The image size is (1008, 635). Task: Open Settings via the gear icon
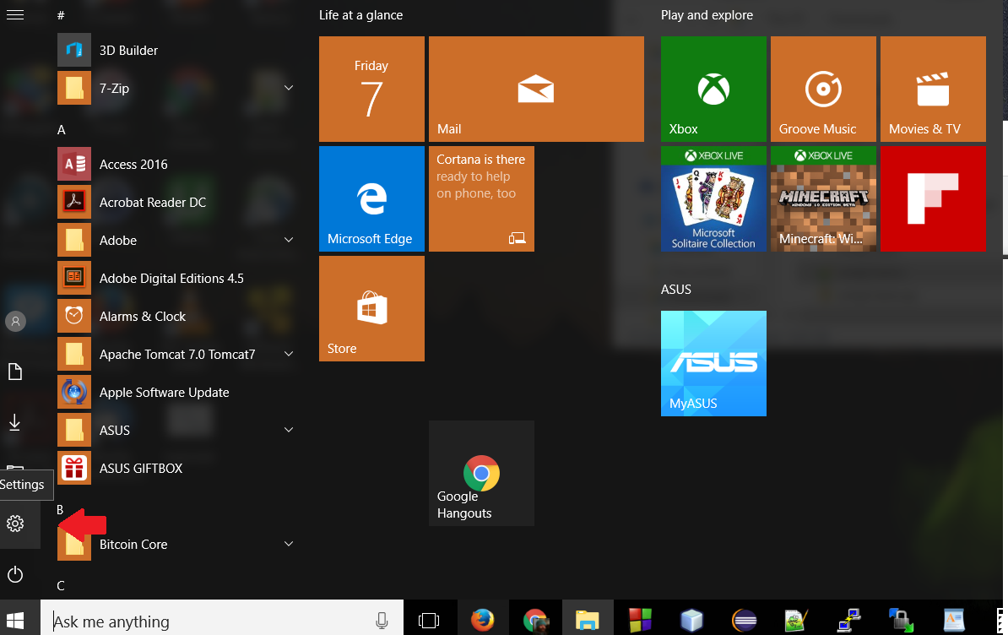15,524
